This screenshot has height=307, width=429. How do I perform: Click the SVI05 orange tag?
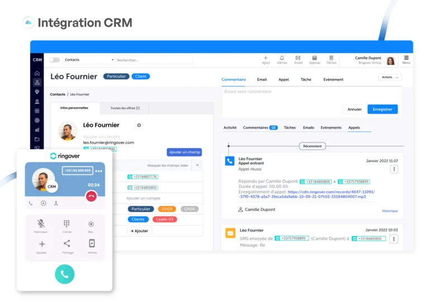click(x=167, y=209)
